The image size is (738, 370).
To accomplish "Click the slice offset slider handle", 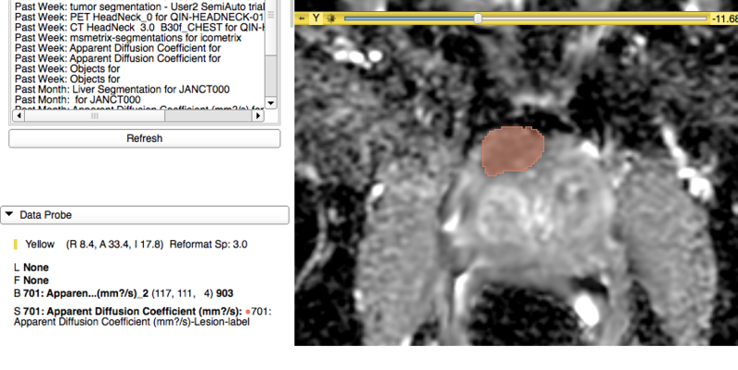I will point(477,18).
